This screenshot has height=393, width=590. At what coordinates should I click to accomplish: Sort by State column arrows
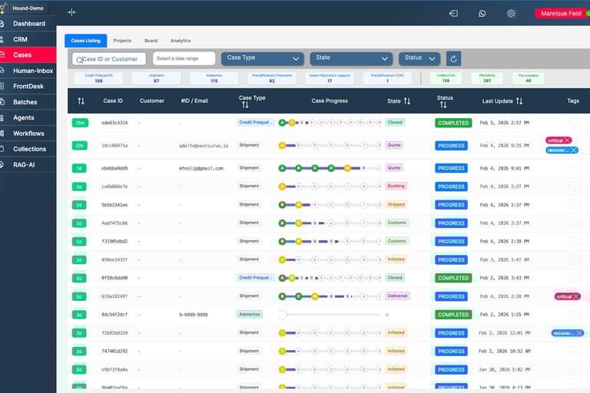pos(406,101)
